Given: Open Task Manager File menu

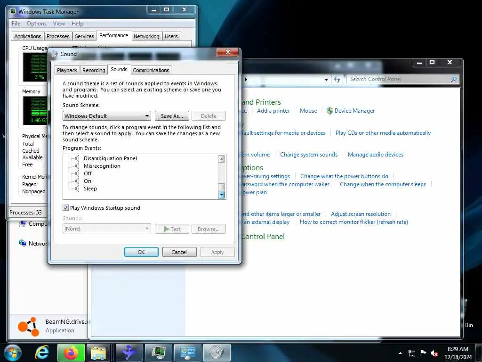Looking at the screenshot, I should point(16,24).
